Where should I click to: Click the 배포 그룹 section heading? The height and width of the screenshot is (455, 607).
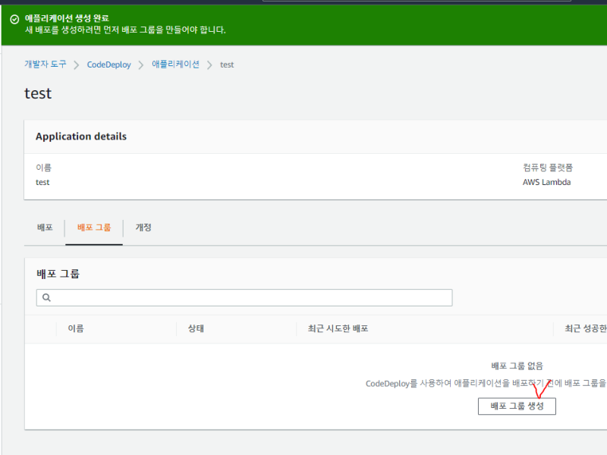click(58, 274)
